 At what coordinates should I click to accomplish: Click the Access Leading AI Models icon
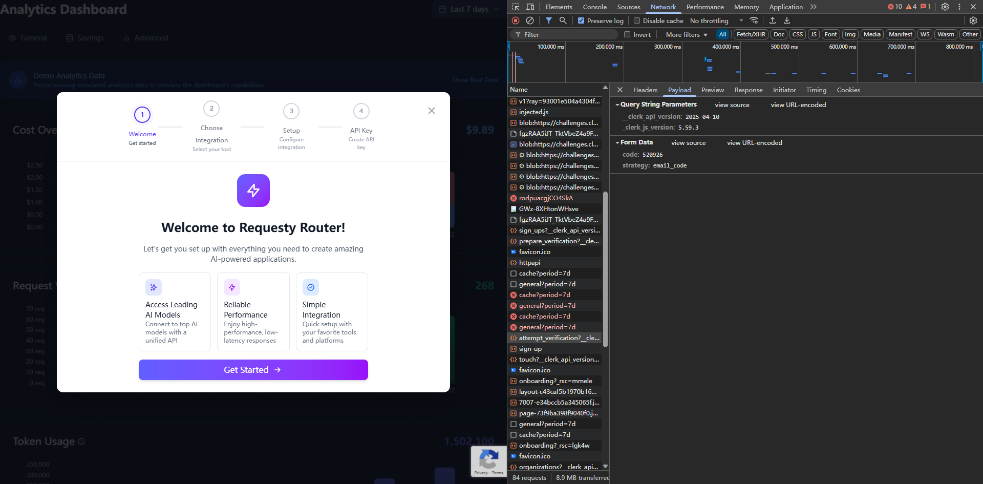154,287
